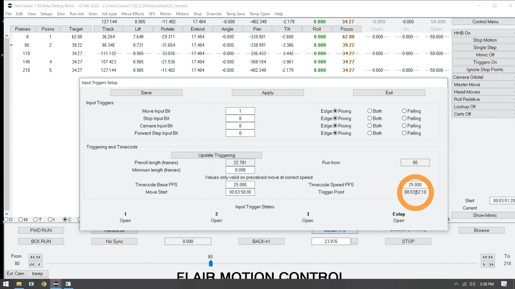Click the Move Input Bit field

point(240,111)
